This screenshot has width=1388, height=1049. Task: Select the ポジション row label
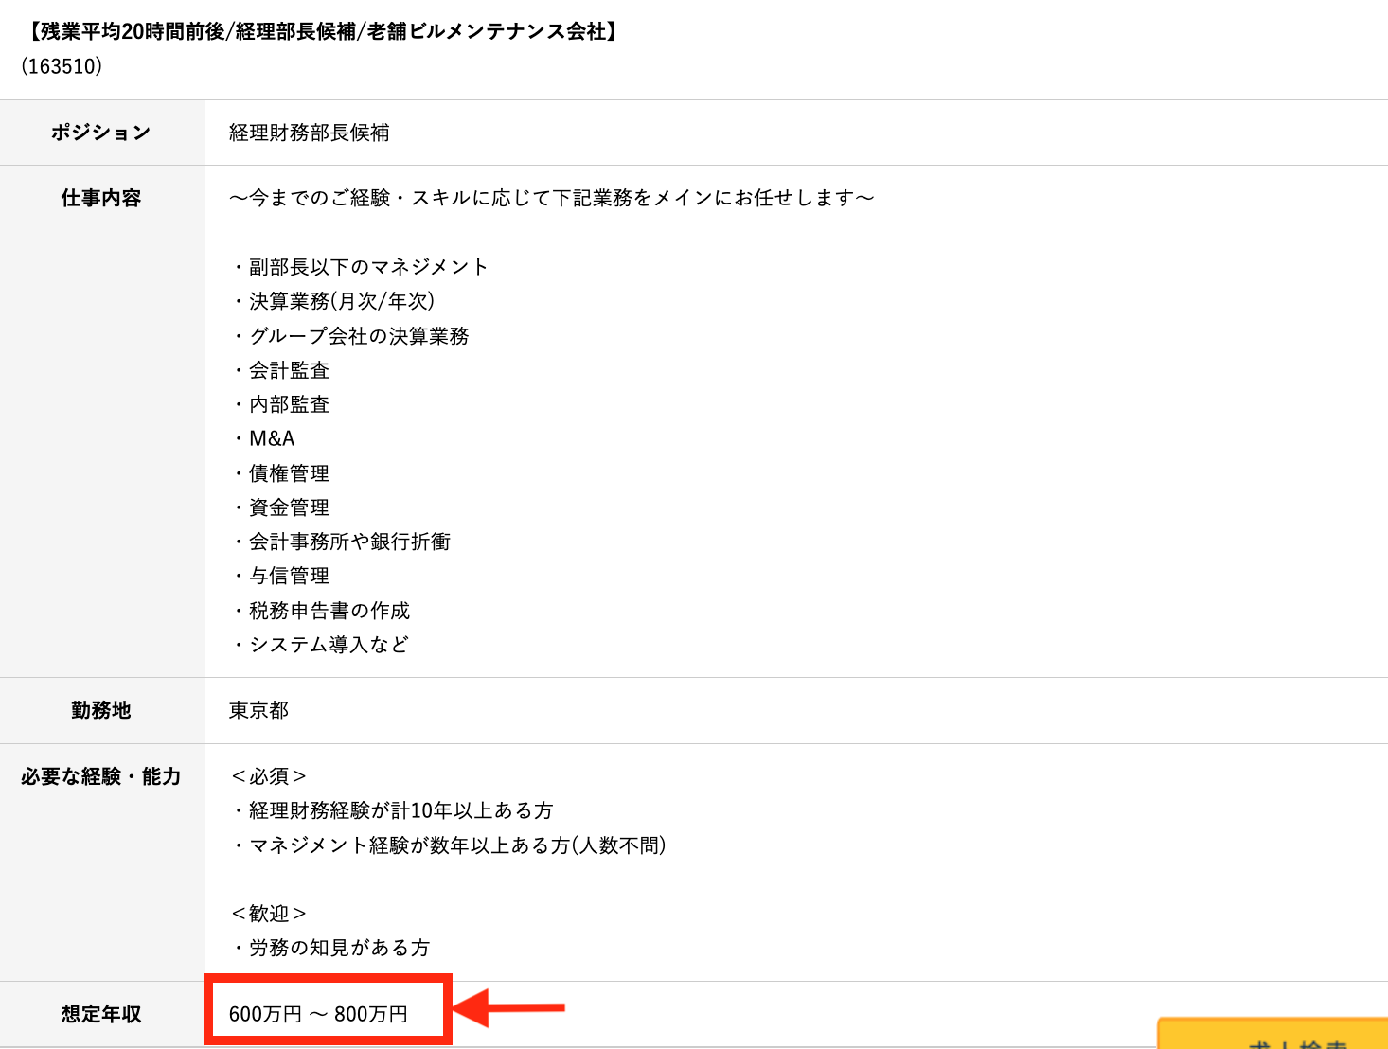click(x=101, y=133)
